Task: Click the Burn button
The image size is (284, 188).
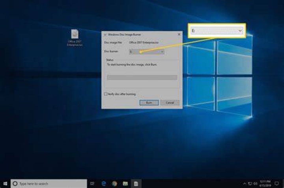Action: coord(149,103)
